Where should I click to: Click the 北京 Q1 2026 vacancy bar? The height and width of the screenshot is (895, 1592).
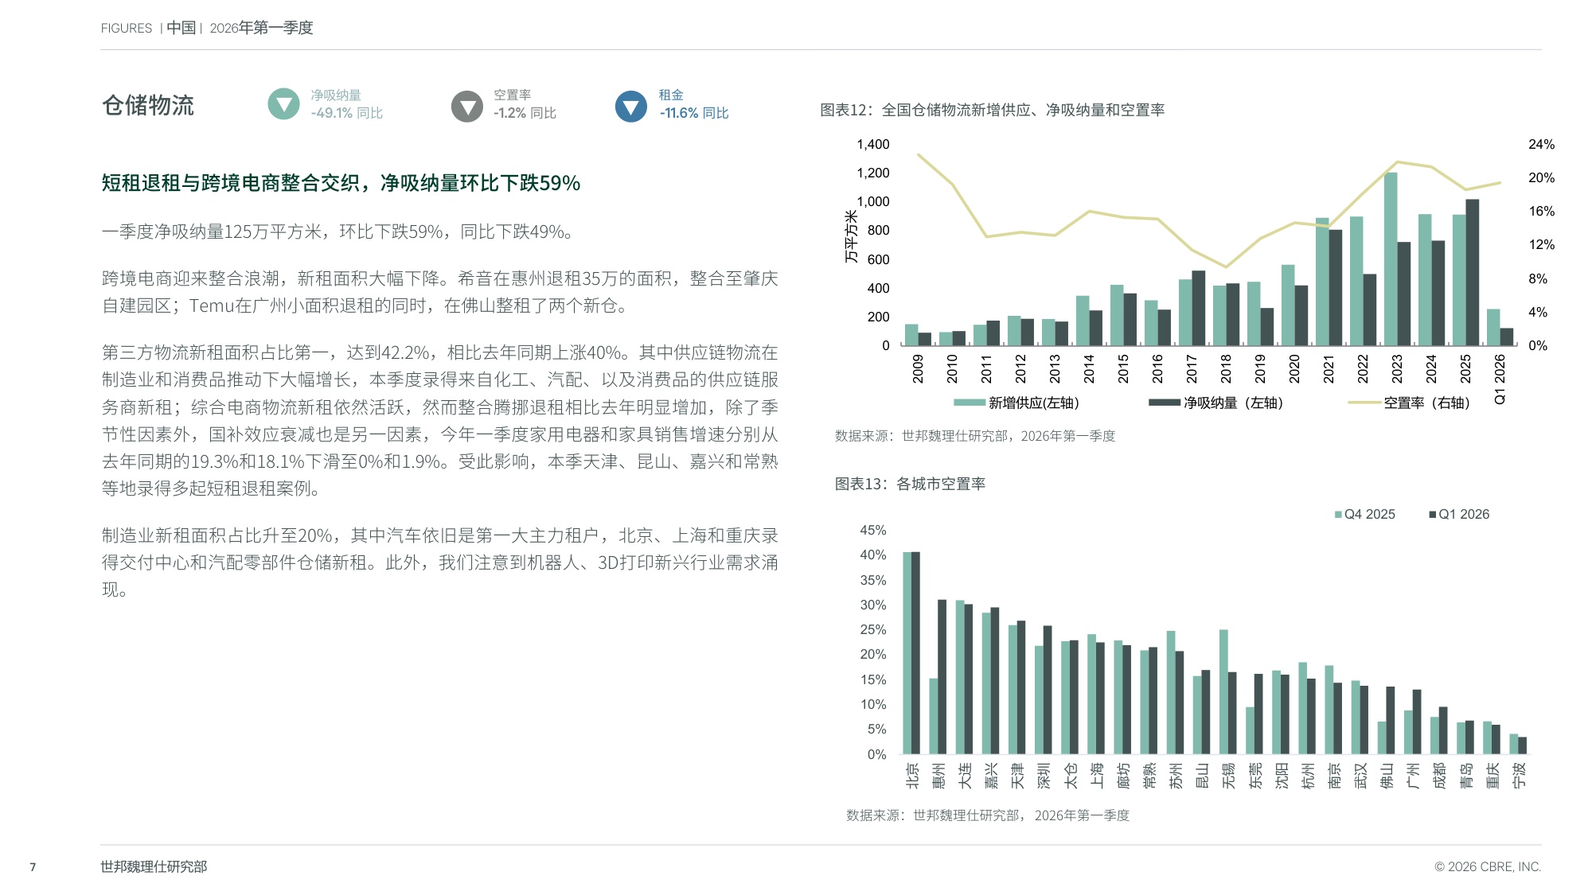tap(915, 652)
